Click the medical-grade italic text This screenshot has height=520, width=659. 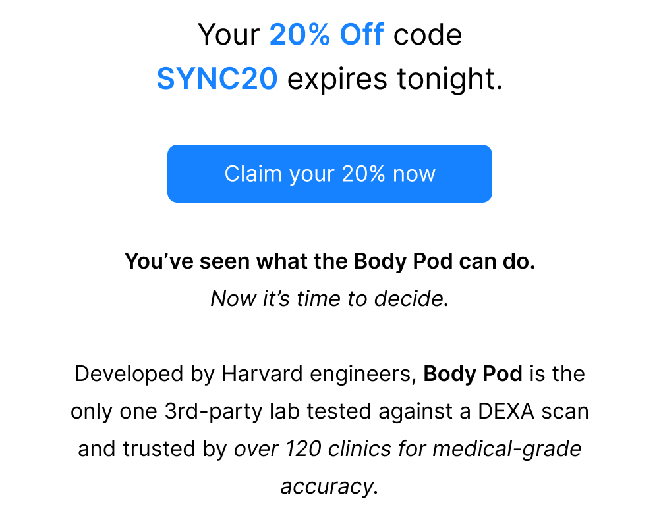507,449
